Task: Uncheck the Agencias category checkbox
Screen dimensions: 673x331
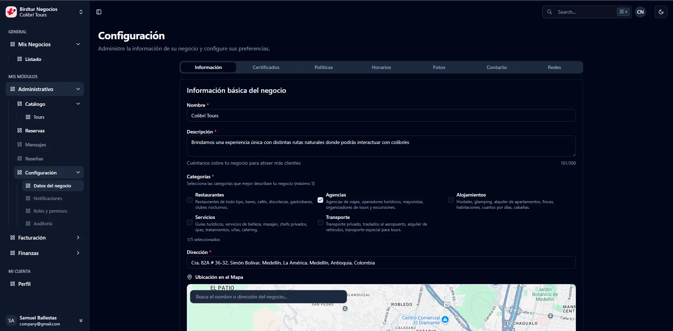Action: tap(320, 200)
